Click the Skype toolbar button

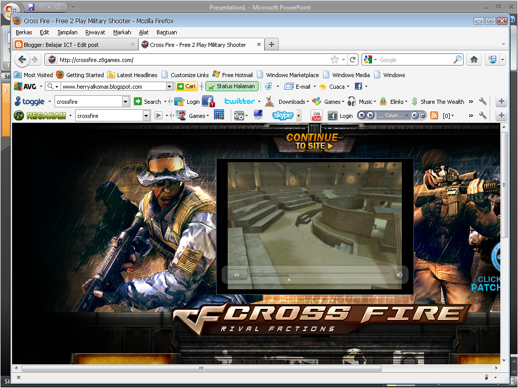(283, 115)
